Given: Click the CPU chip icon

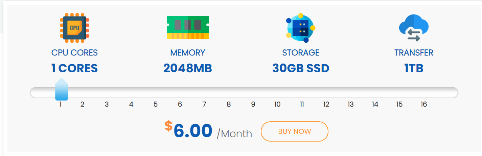Looking at the screenshot, I should [x=74, y=28].
